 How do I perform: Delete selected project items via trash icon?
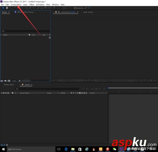point(20,81)
